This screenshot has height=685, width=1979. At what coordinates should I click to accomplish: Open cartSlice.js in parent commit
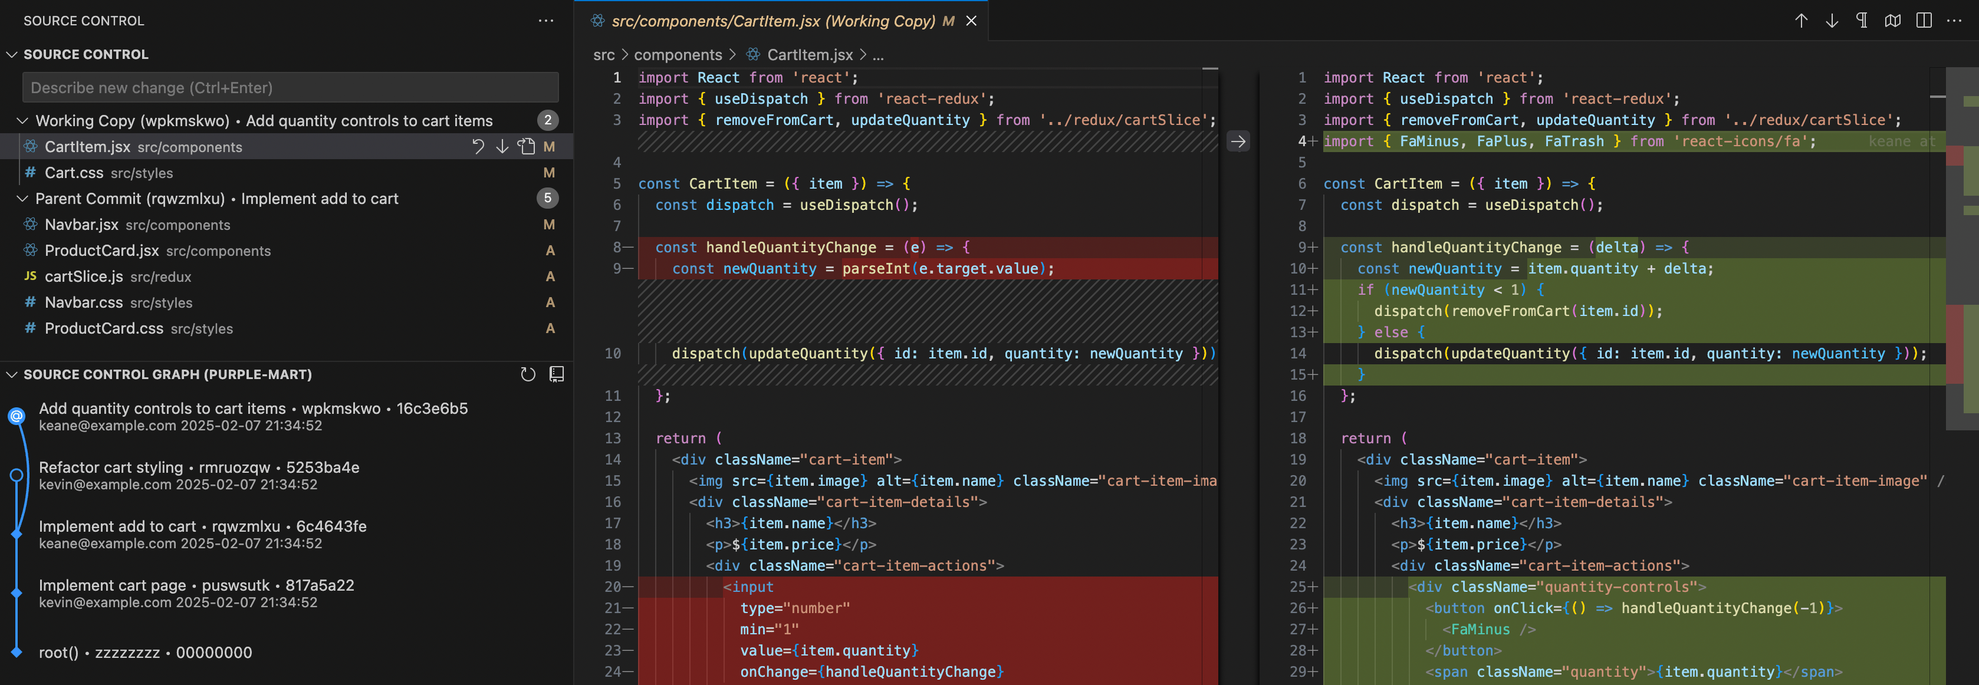(x=287, y=276)
